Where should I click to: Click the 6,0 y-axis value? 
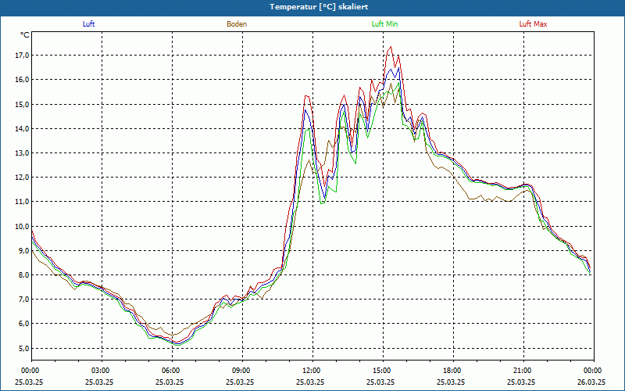(x=23, y=324)
